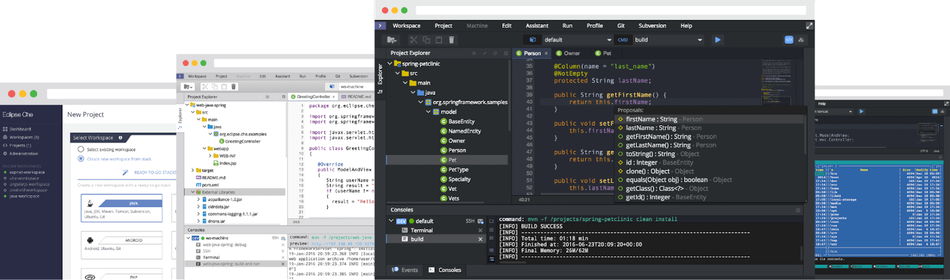Open the Help menu in front window
The height and width of the screenshot is (280, 950).
(686, 26)
